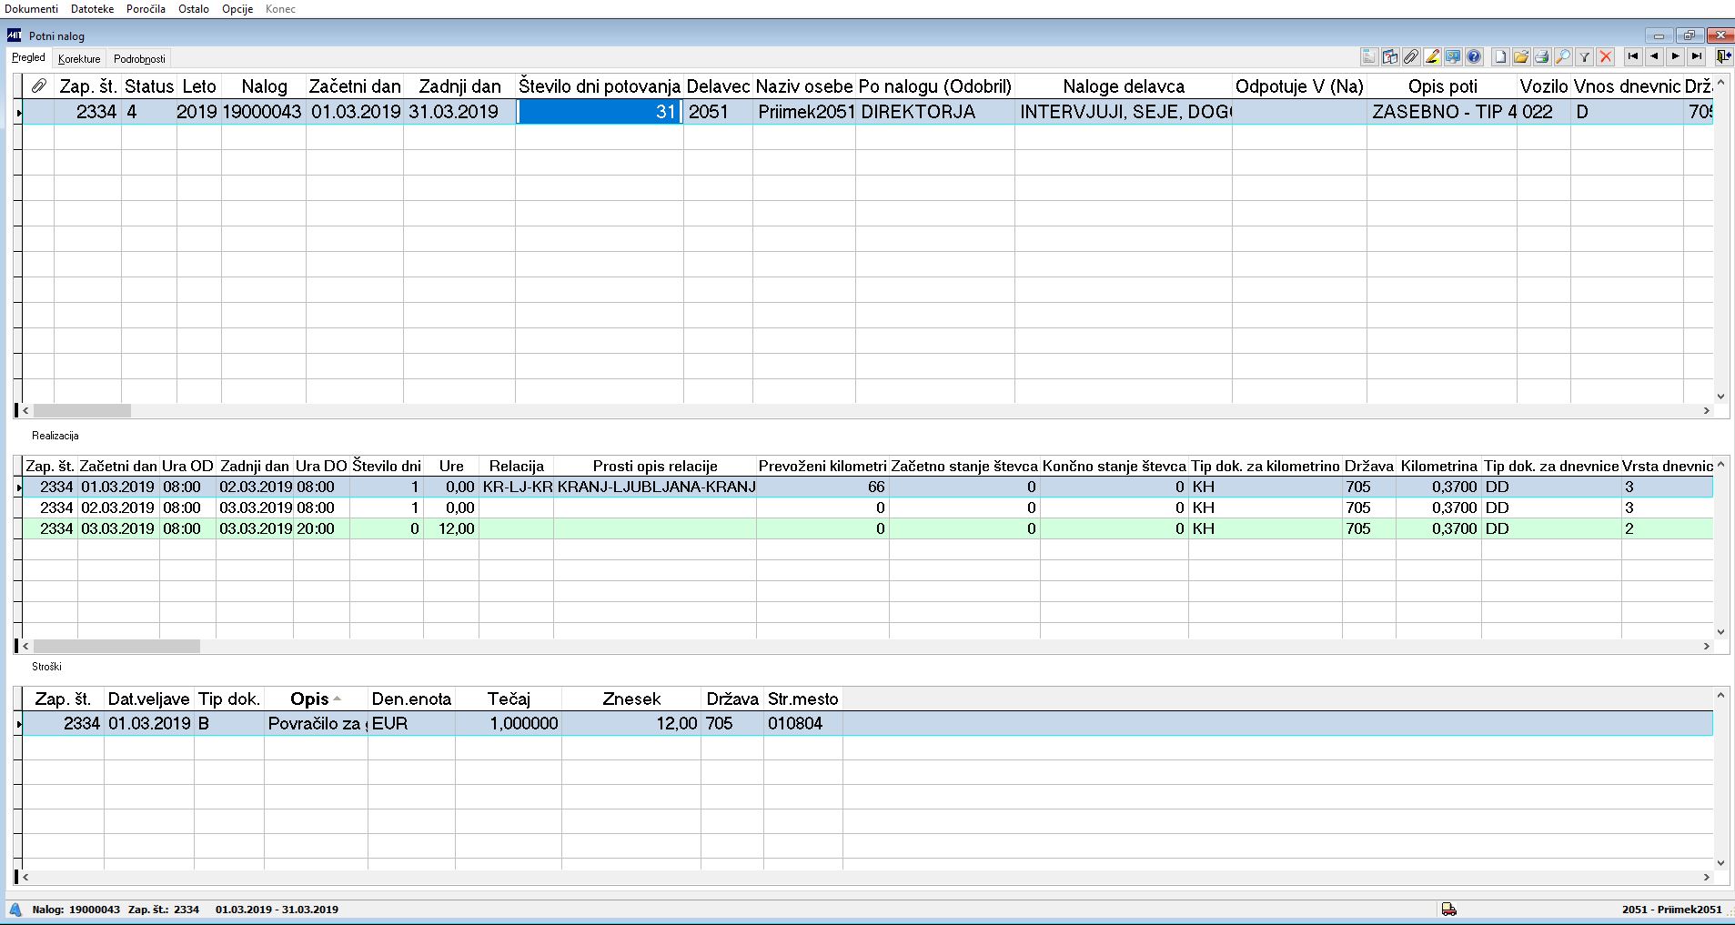This screenshot has height=925, width=1735.
Task: Open the Poročila menu
Action: (146, 9)
